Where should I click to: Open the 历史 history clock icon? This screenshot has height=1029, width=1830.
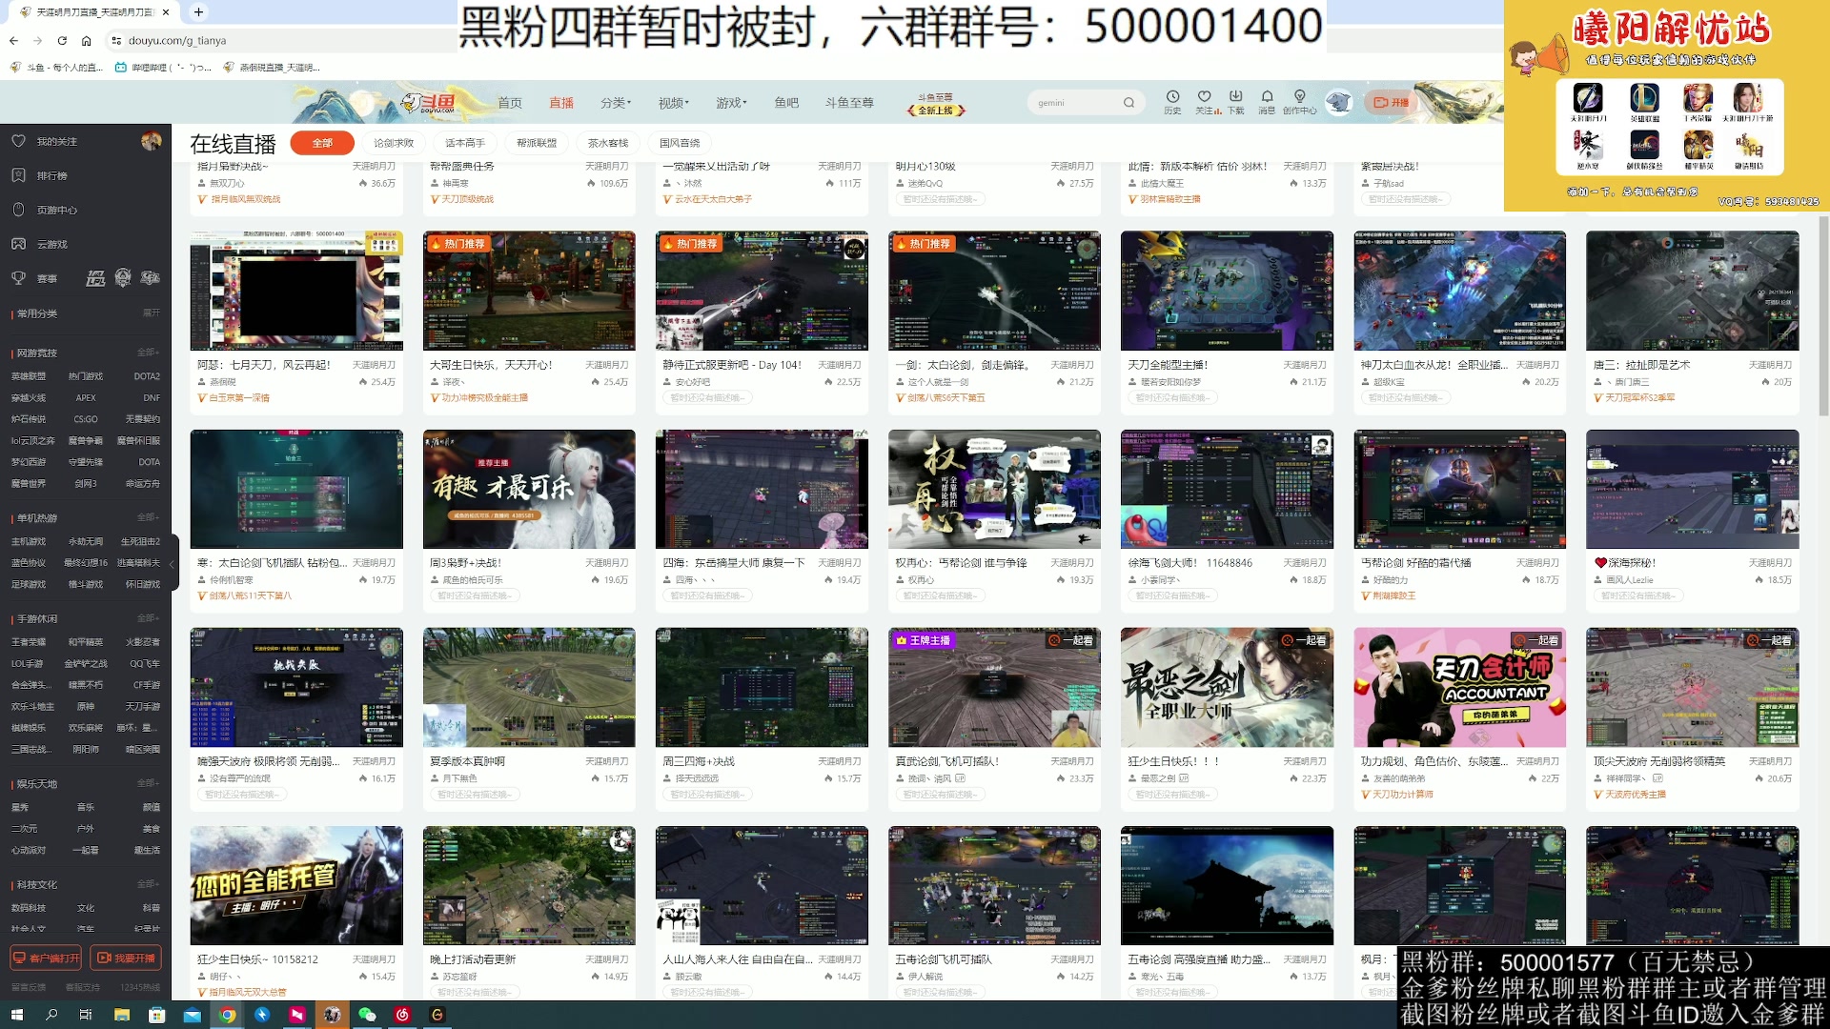click(1172, 97)
